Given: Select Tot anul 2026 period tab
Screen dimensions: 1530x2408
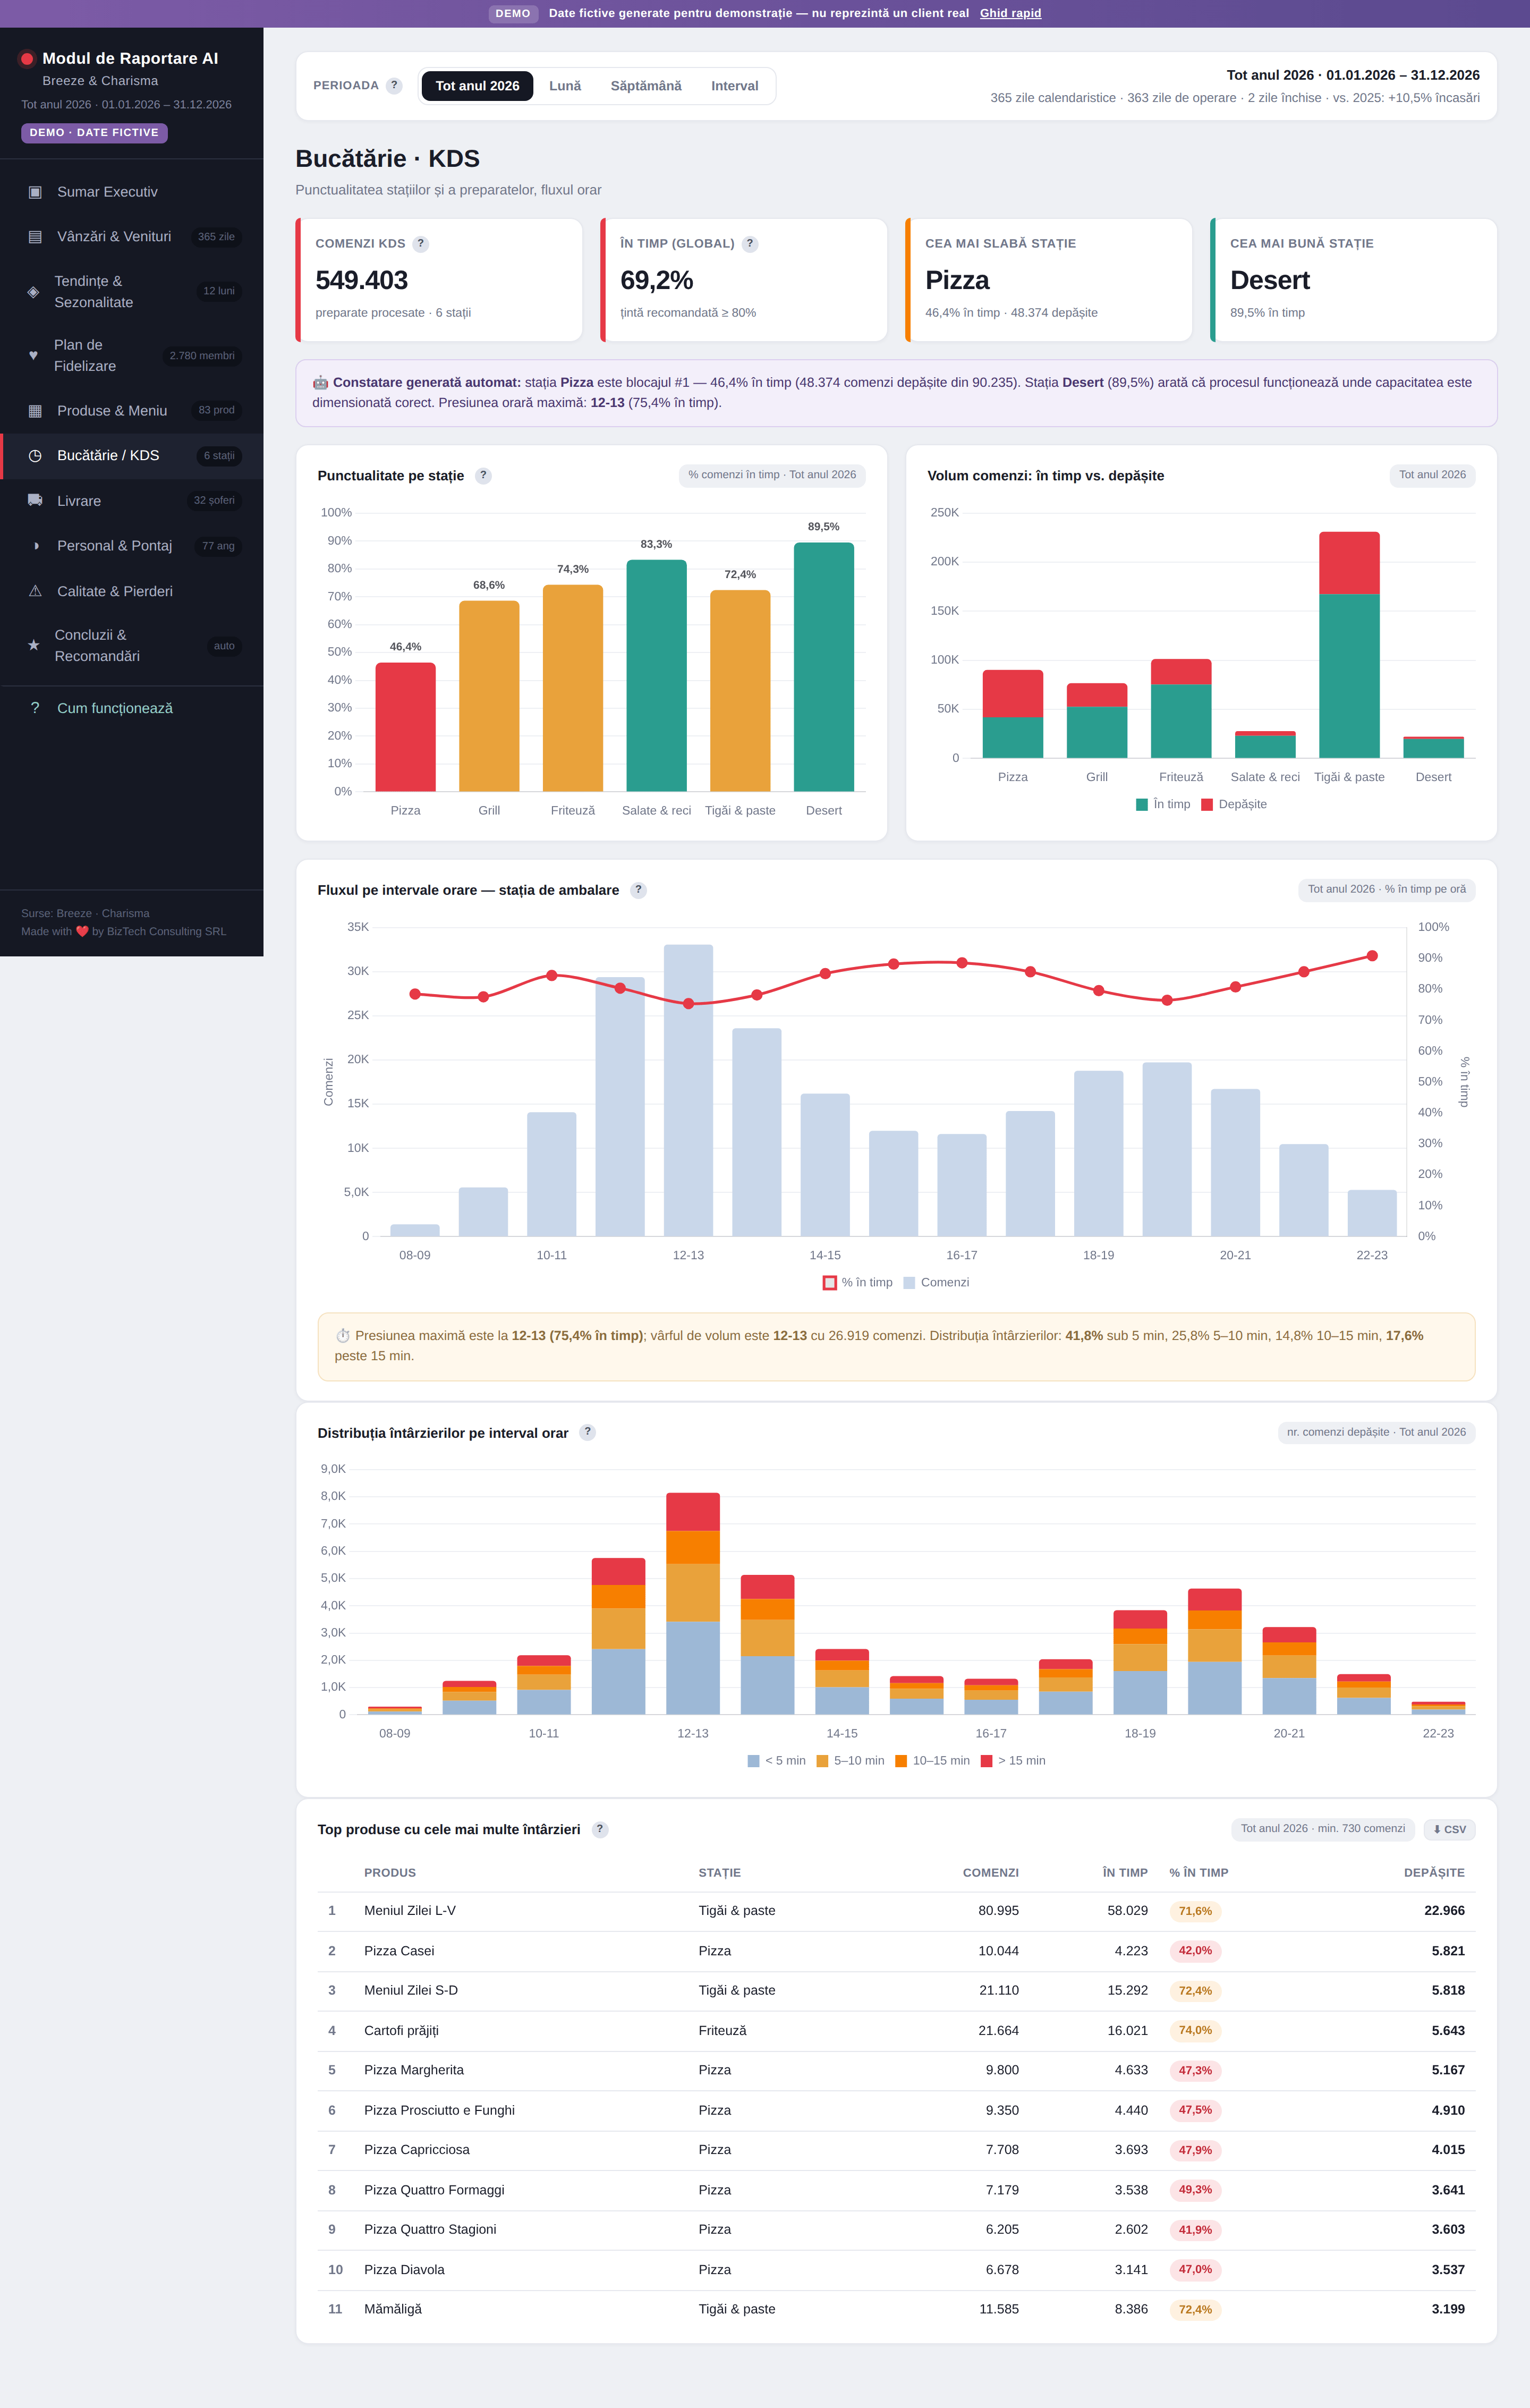Looking at the screenshot, I should [x=477, y=86].
